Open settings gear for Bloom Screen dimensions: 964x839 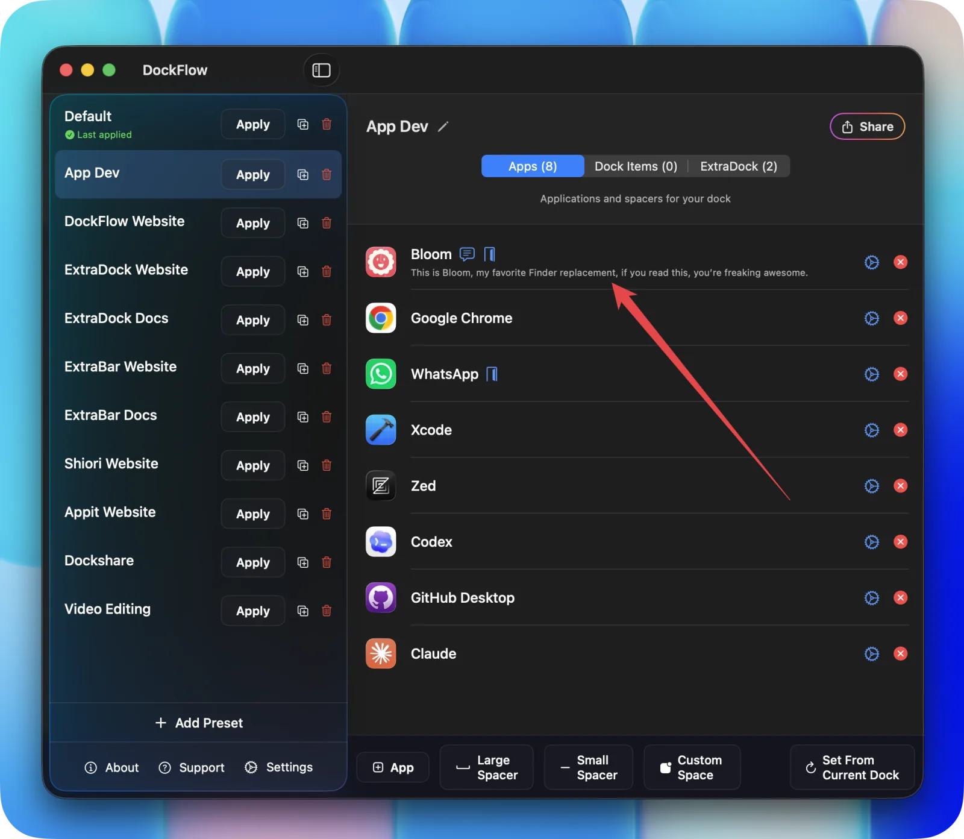click(872, 262)
